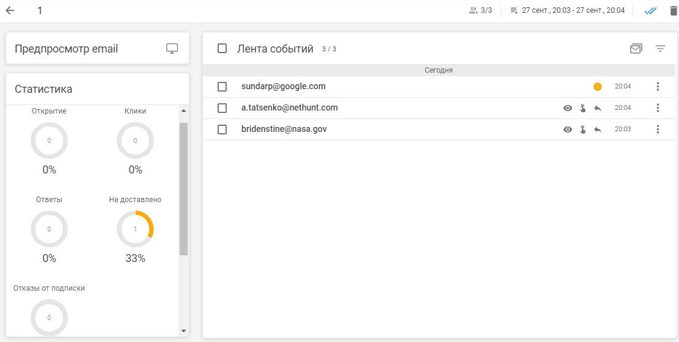Click the mail envelope icon in events header
Screen dimensions: 679x342
pyautogui.click(x=636, y=49)
